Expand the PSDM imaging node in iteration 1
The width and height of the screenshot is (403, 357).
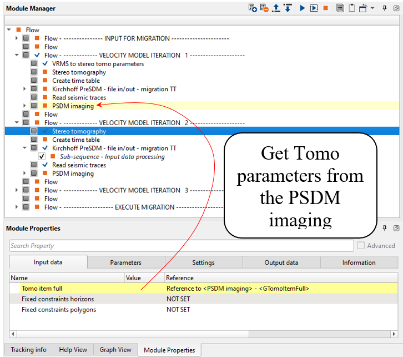tap(24, 106)
